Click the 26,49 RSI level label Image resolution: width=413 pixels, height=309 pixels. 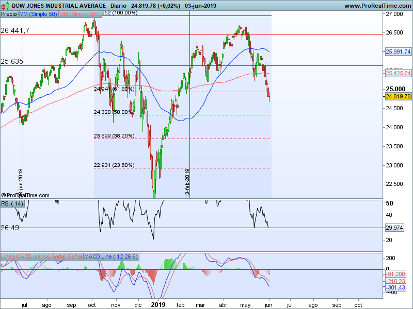tap(10, 228)
